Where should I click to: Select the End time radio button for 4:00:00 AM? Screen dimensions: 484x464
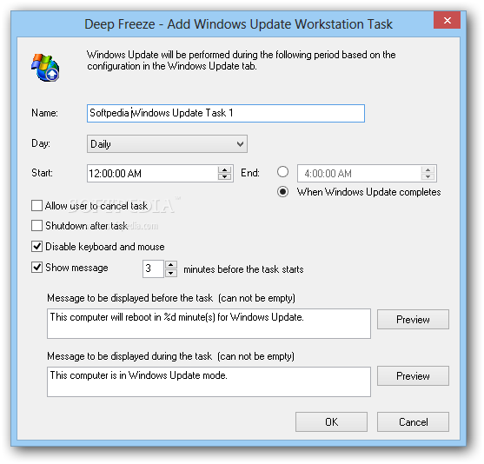(282, 172)
